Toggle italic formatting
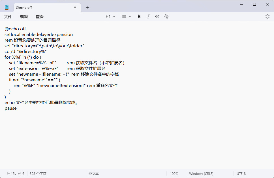Screen dimensions: 274x178 [x=148, y=16]
